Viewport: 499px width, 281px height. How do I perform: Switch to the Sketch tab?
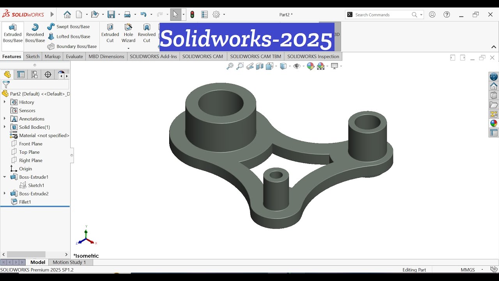[33, 57]
